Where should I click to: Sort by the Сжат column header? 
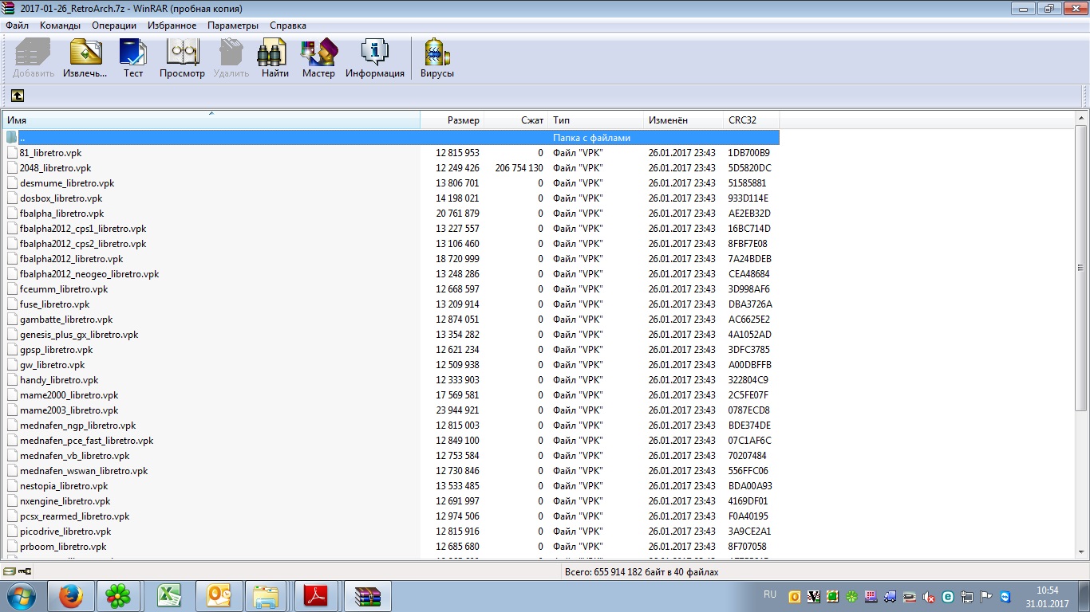tap(516, 120)
